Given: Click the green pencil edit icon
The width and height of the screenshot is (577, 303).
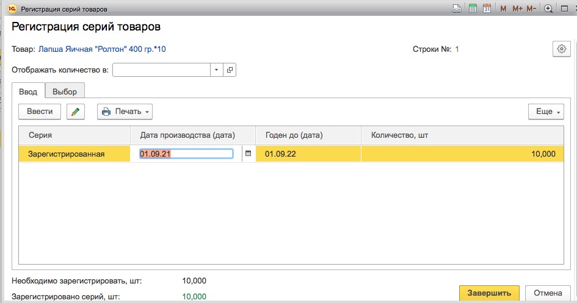Looking at the screenshot, I should coord(76,112).
